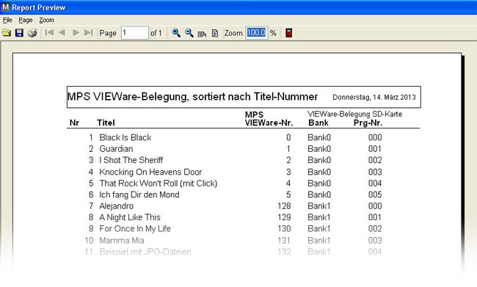Image resolution: width=477 pixels, height=287 pixels.
Task: Click 'That Rock Won't Roll (mit Click)'
Action: tap(159, 184)
